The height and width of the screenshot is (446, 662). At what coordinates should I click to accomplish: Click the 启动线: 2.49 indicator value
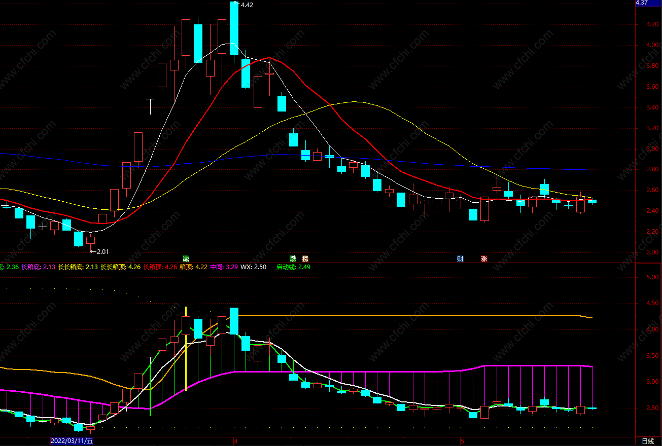[293, 267]
